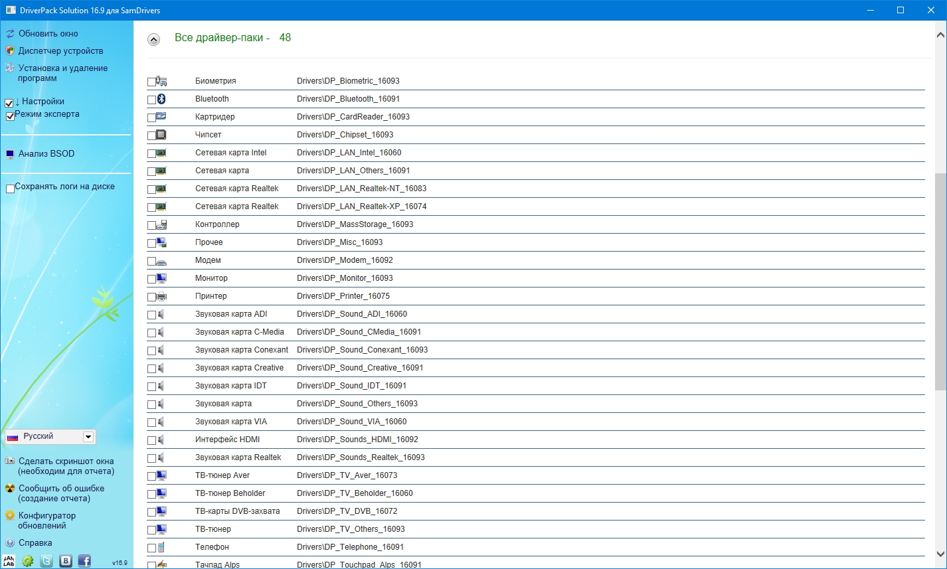Click the Биометрия device icon
This screenshot has width=947, height=569.
click(x=161, y=81)
